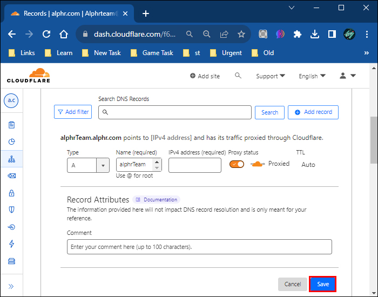Close the Records alphr.com tab
Image resolution: width=378 pixels, height=297 pixels.
pos(125,13)
